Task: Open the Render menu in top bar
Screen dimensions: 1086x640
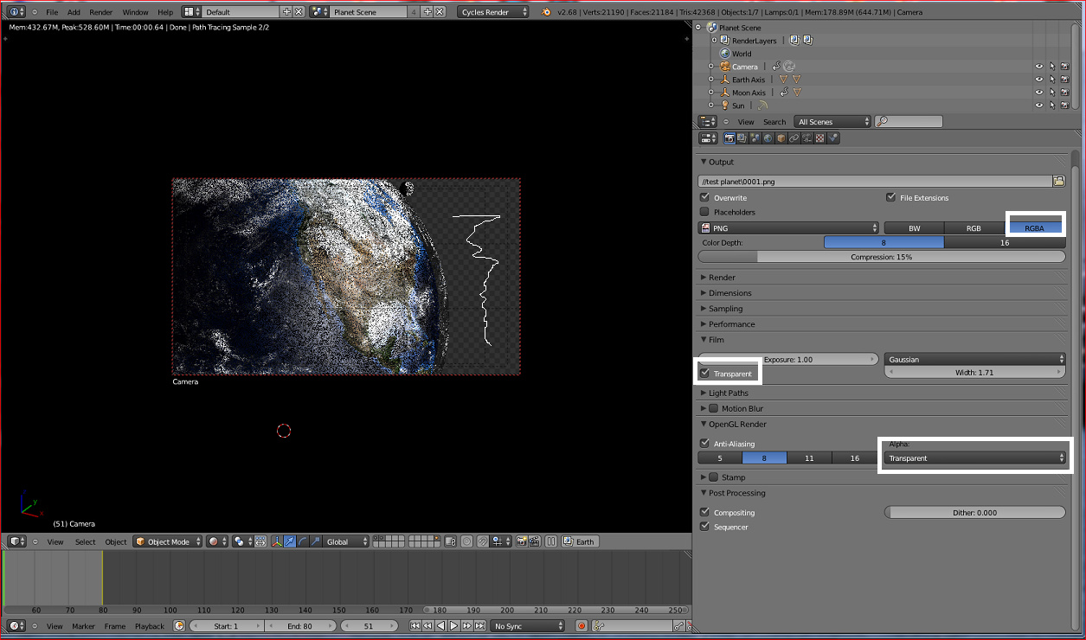Action: [101, 12]
